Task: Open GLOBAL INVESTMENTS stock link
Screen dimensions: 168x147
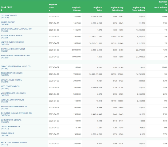Action: [x=11, y=80]
